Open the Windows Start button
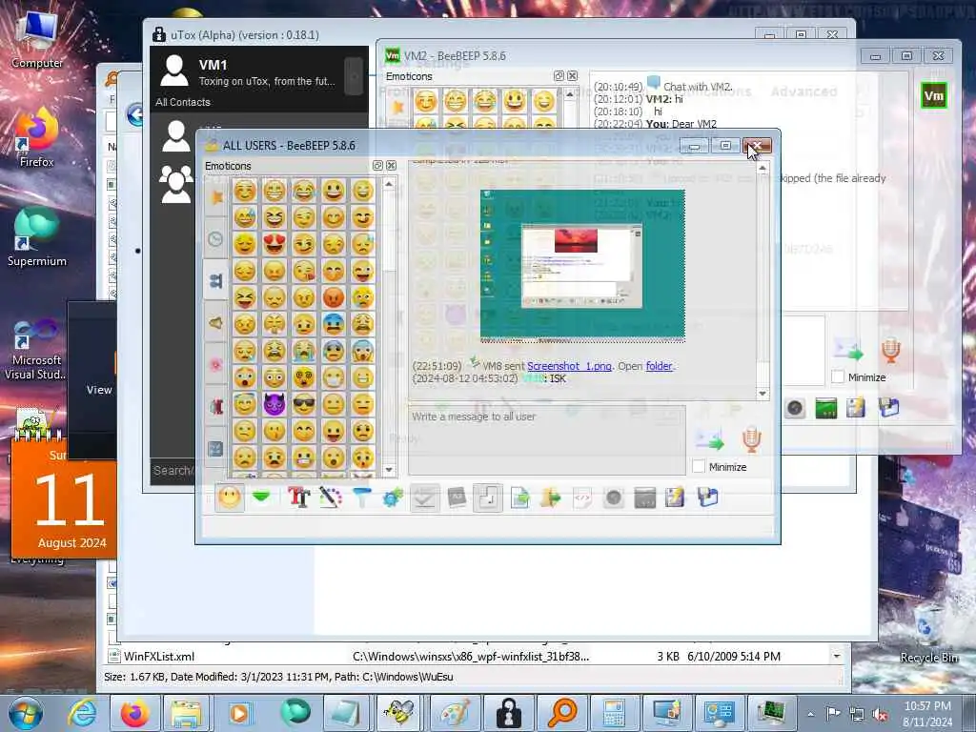 pyautogui.click(x=26, y=713)
